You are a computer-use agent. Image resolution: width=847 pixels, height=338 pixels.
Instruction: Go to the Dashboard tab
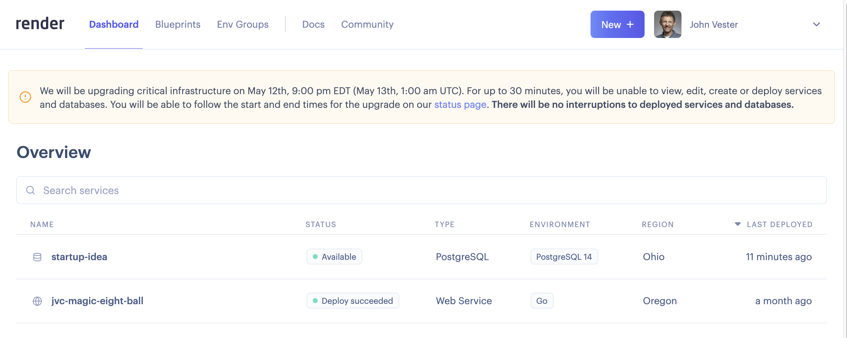[x=114, y=24]
